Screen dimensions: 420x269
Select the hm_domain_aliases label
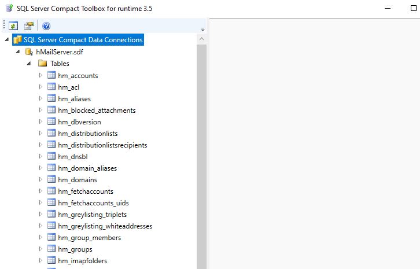(x=87, y=168)
